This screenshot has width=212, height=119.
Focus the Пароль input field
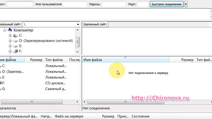pyautogui.click(x=114, y=4)
